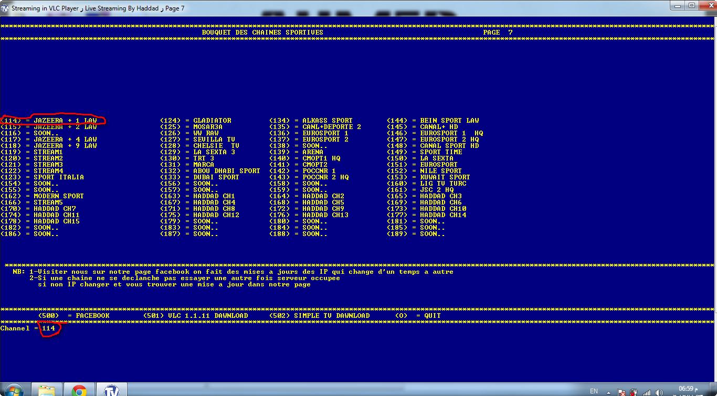Select the (500) = FACEBOOK option
The width and height of the screenshot is (717, 396).
tap(74, 316)
